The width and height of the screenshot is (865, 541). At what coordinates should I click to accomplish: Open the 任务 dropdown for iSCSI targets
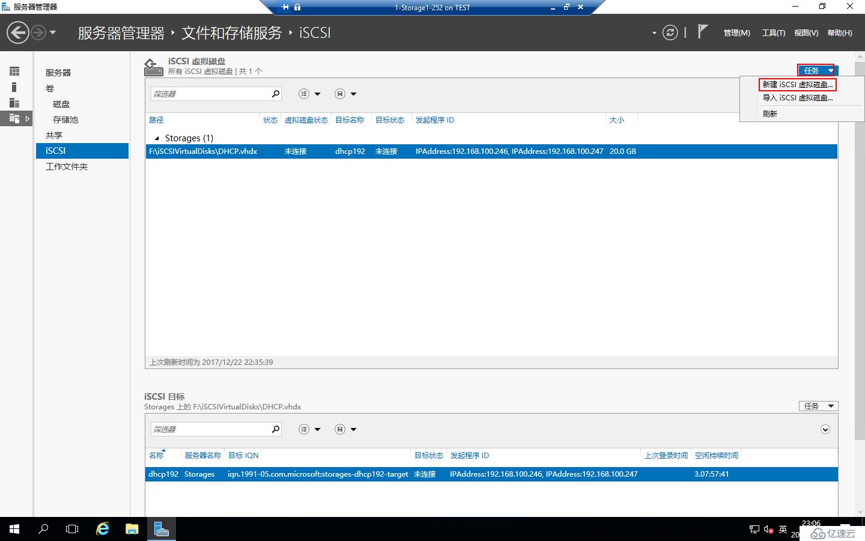[x=818, y=406]
